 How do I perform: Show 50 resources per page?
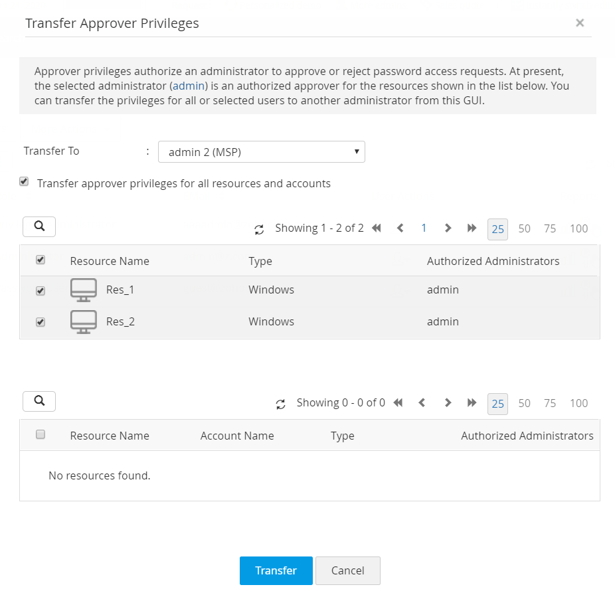(524, 228)
